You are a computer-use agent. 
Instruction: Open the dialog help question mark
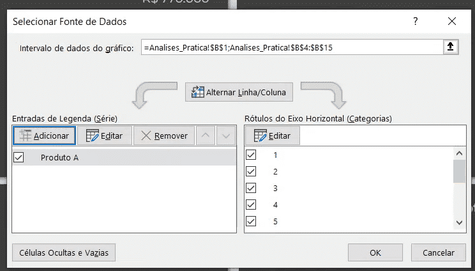[x=416, y=21]
